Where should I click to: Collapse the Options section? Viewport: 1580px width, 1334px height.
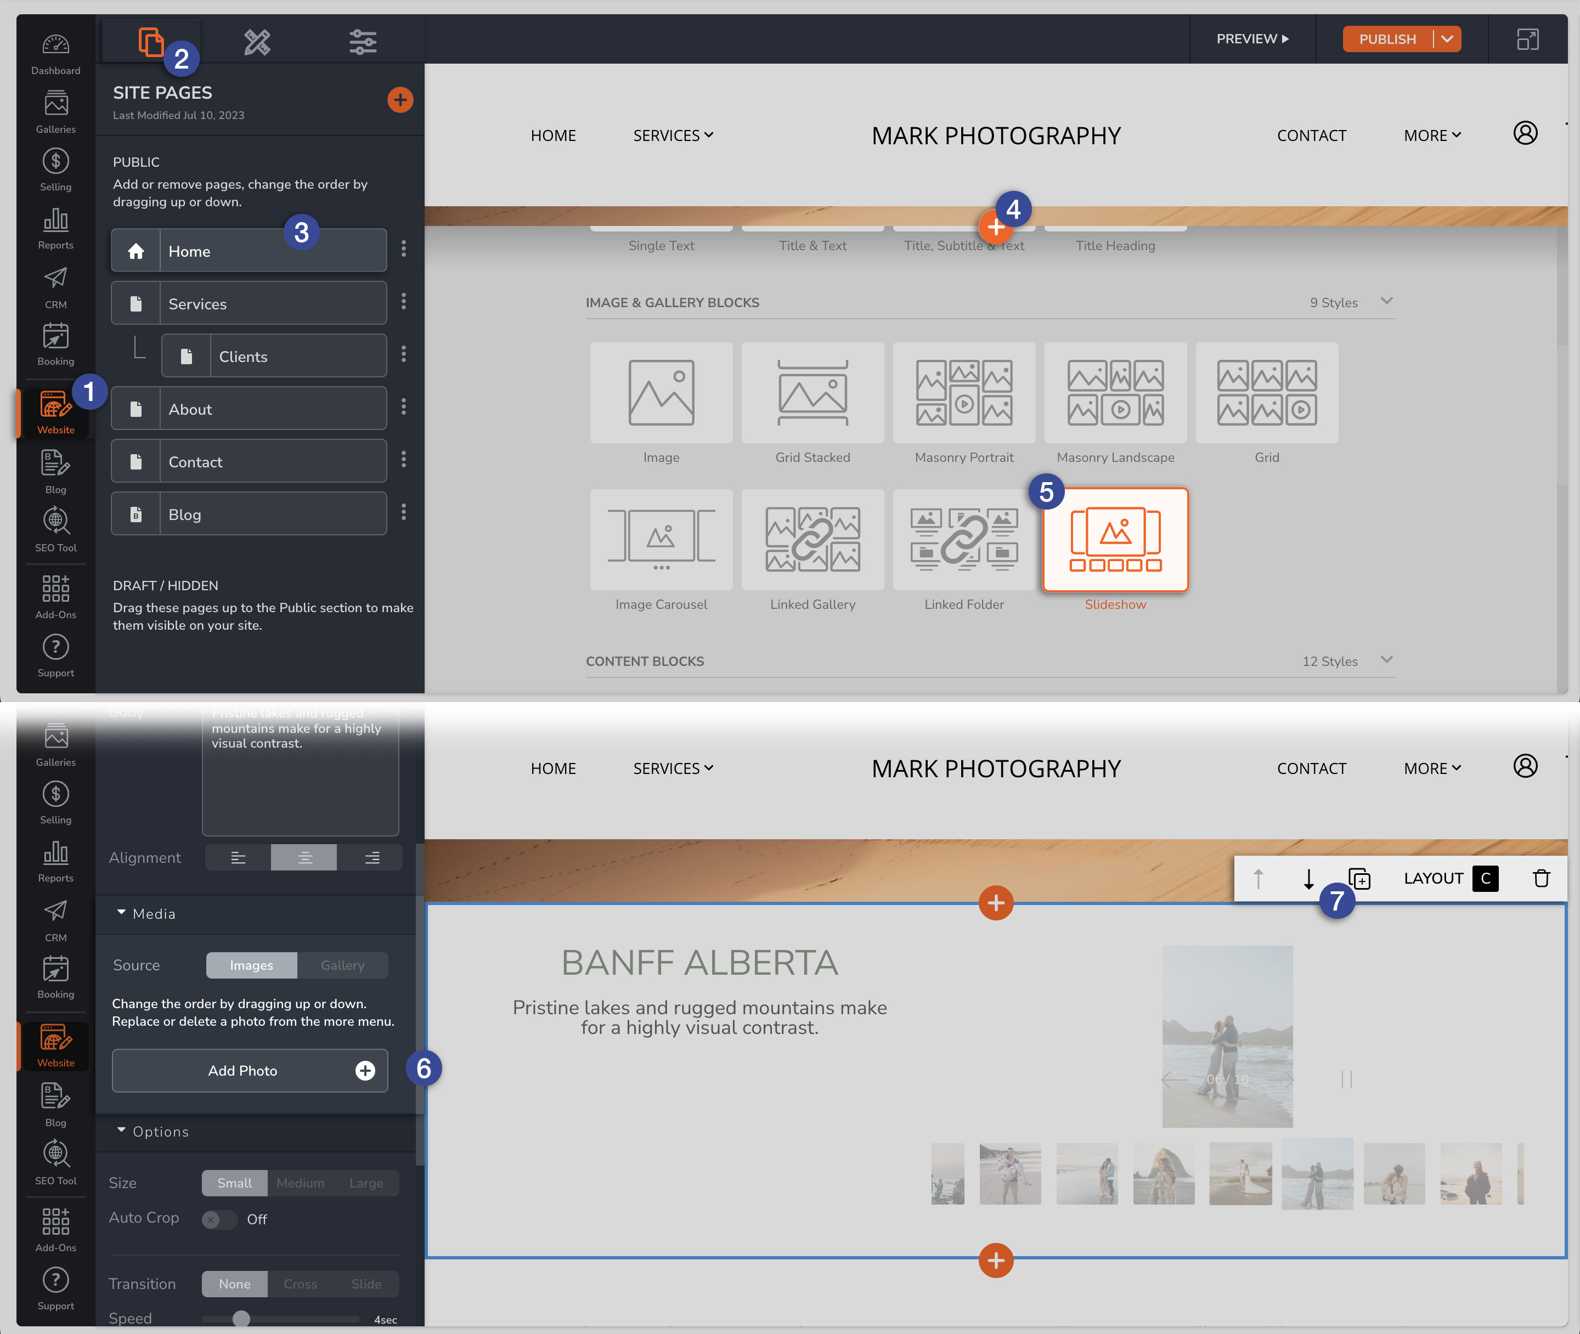click(121, 1130)
